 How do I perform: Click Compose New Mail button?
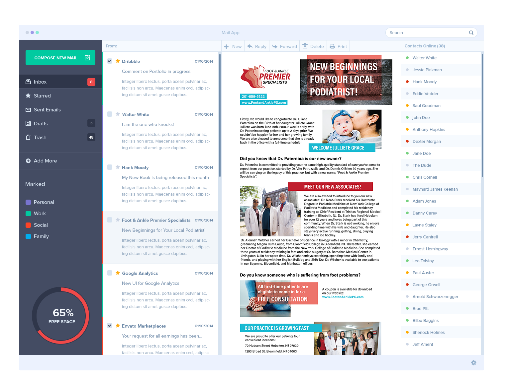[x=60, y=58]
